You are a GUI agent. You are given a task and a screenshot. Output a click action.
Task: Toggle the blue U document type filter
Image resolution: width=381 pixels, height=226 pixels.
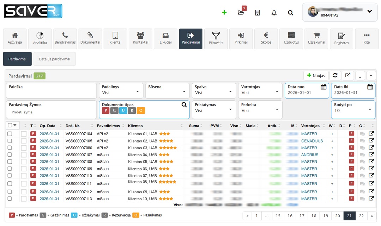tap(123, 111)
